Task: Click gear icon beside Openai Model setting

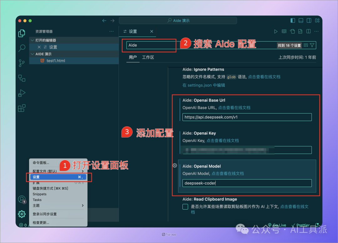Action: (175, 165)
